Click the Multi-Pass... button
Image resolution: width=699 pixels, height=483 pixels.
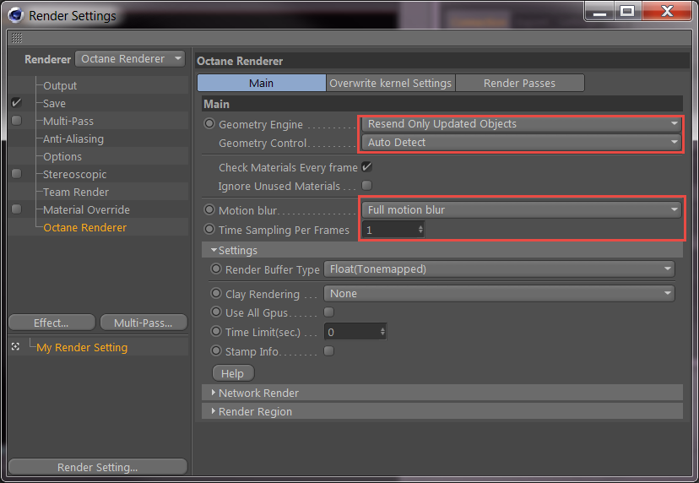(x=144, y=323)
